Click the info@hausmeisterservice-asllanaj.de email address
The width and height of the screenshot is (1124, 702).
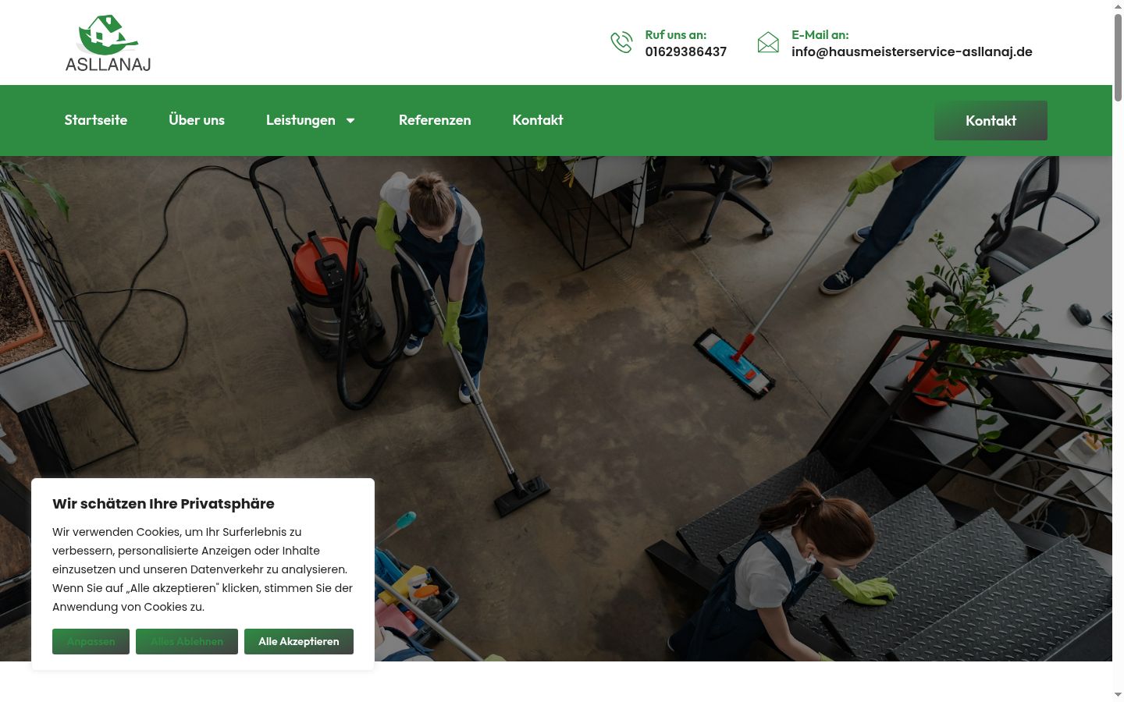(x=912, y=51)
